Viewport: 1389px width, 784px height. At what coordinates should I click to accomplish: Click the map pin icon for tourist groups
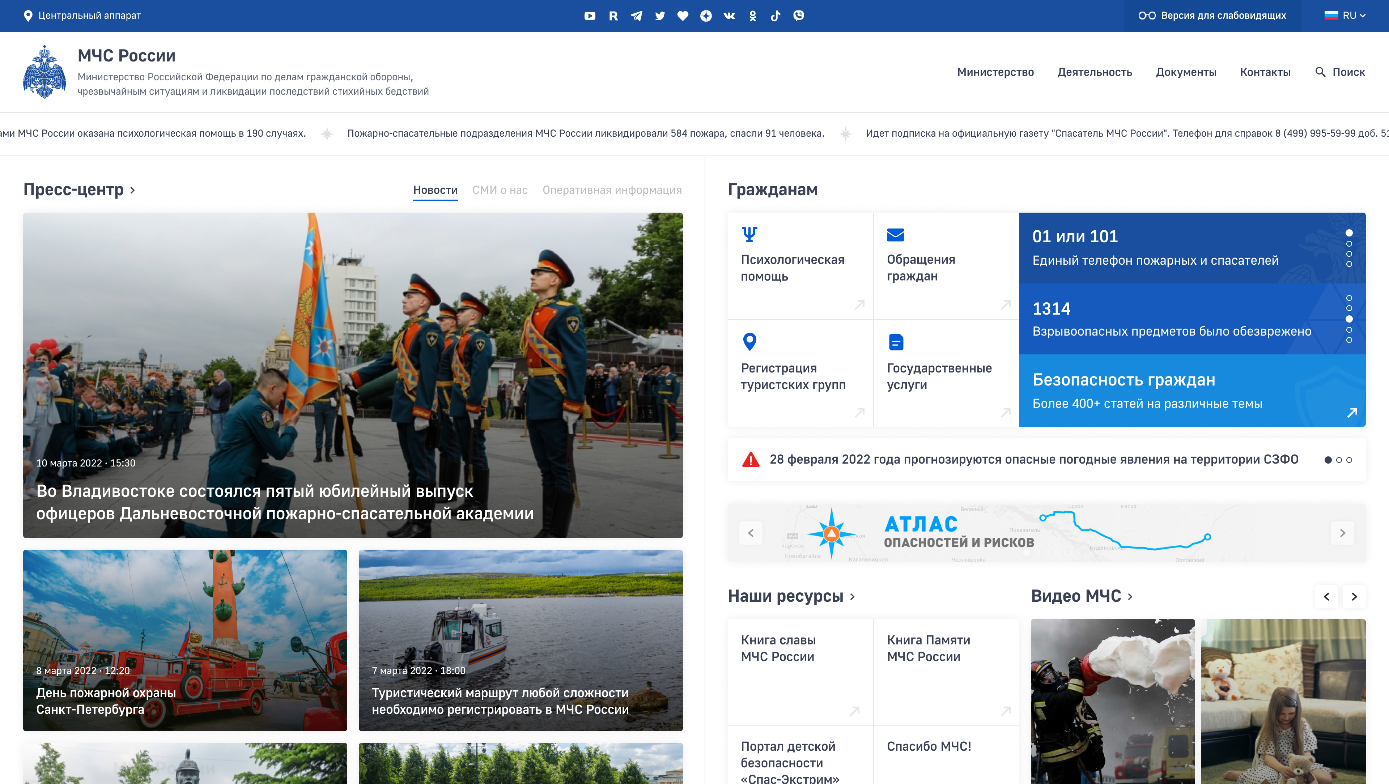pyautogui.click(x=749, y=341)
